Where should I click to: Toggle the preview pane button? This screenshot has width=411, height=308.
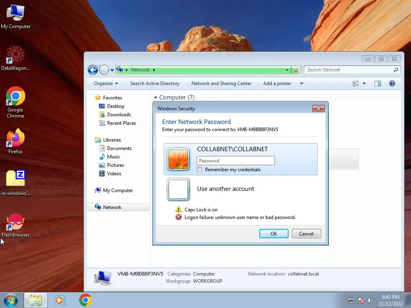click(x=378, y=83)
